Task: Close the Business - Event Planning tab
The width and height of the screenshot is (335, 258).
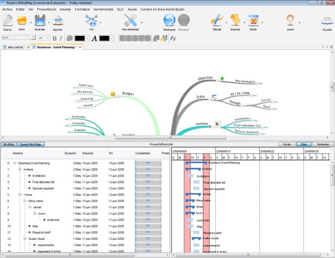Action: tap(80, 47)
